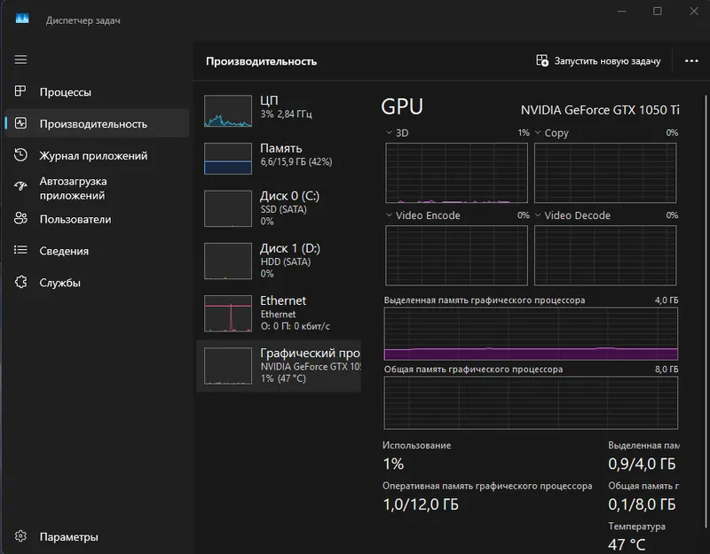Click Запустить новую задачу button
This screenshot has width=710, height=554.
[598, 60]
